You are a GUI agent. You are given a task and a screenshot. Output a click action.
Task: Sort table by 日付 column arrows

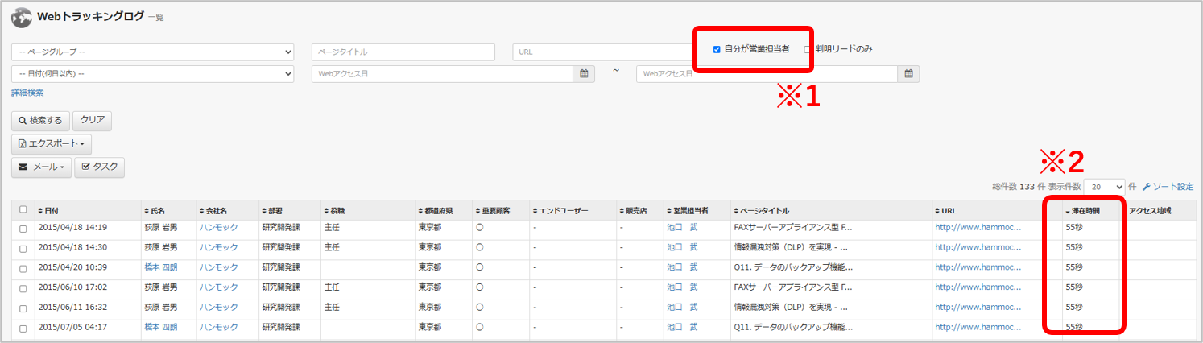41,211
